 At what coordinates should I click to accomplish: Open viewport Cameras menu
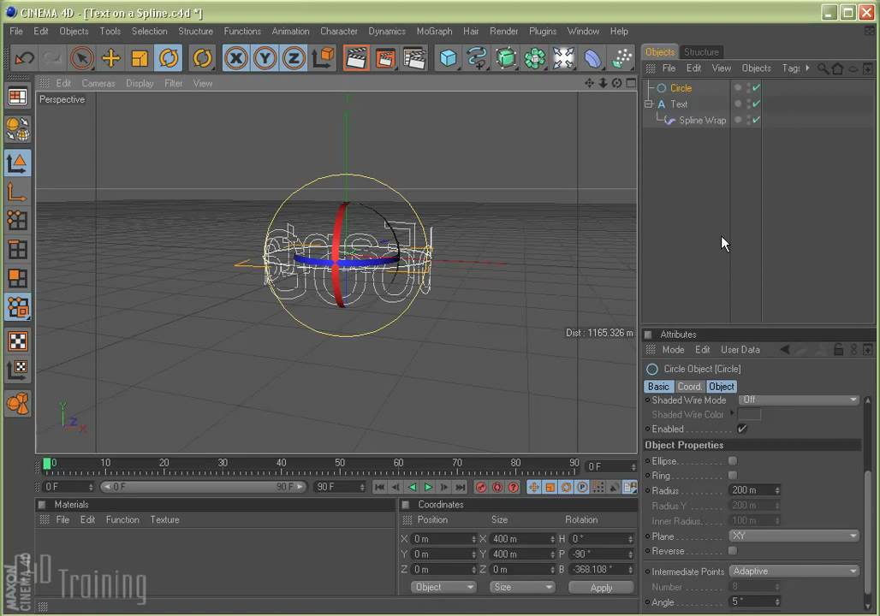coord(98,84)
